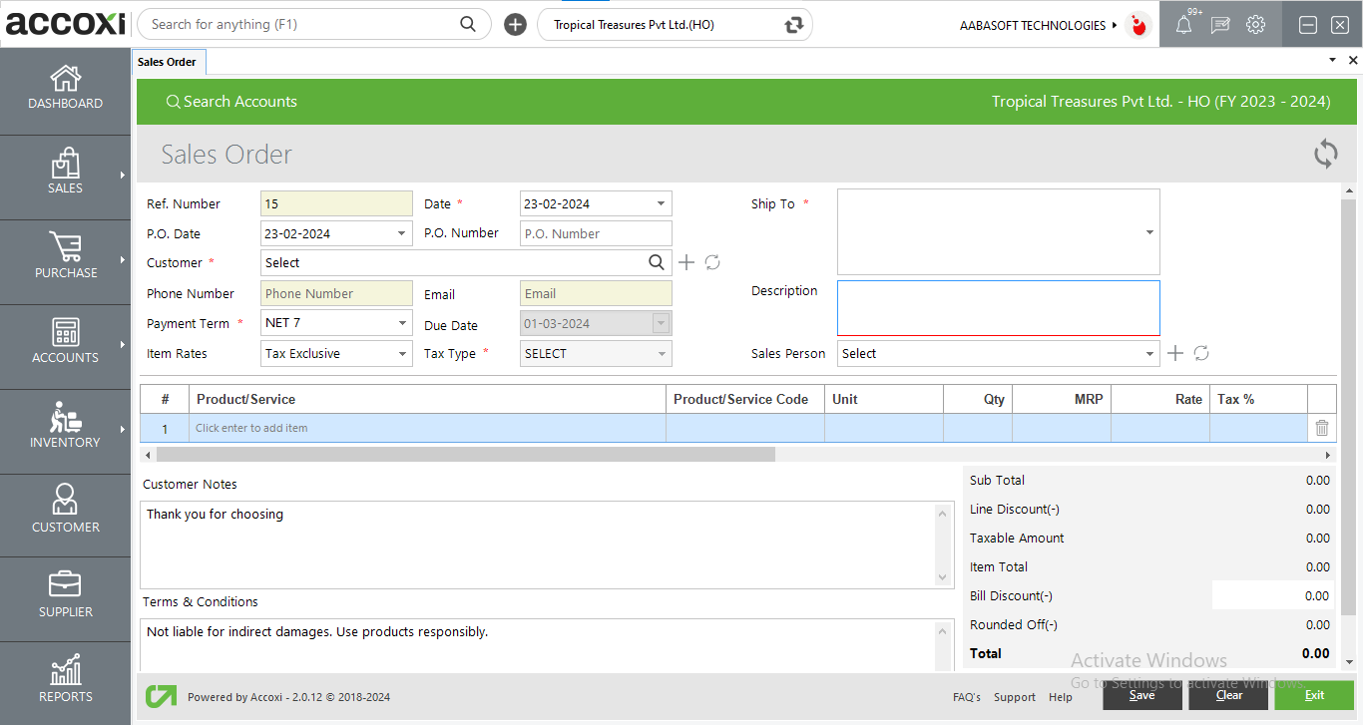Click the customer search magnifier icon
This screenshot has height=725, width=1363.
pos(657,262)
